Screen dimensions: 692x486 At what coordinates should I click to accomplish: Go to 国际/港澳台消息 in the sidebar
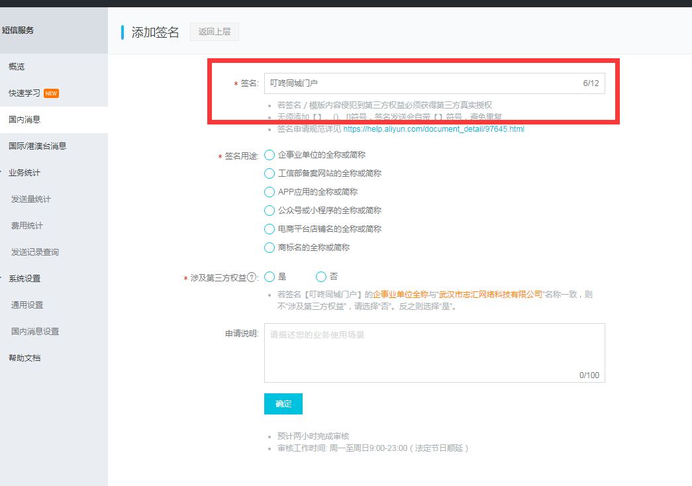point(37,146)
